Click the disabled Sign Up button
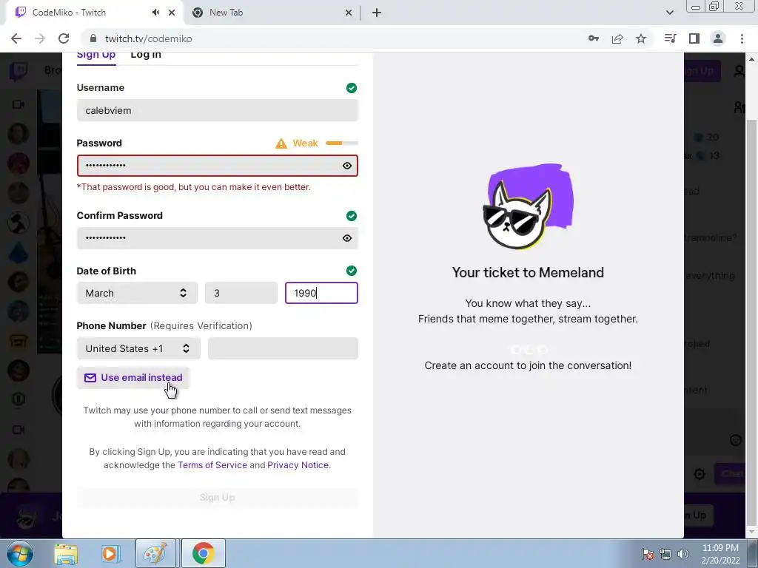 click(x=217, y=498)
